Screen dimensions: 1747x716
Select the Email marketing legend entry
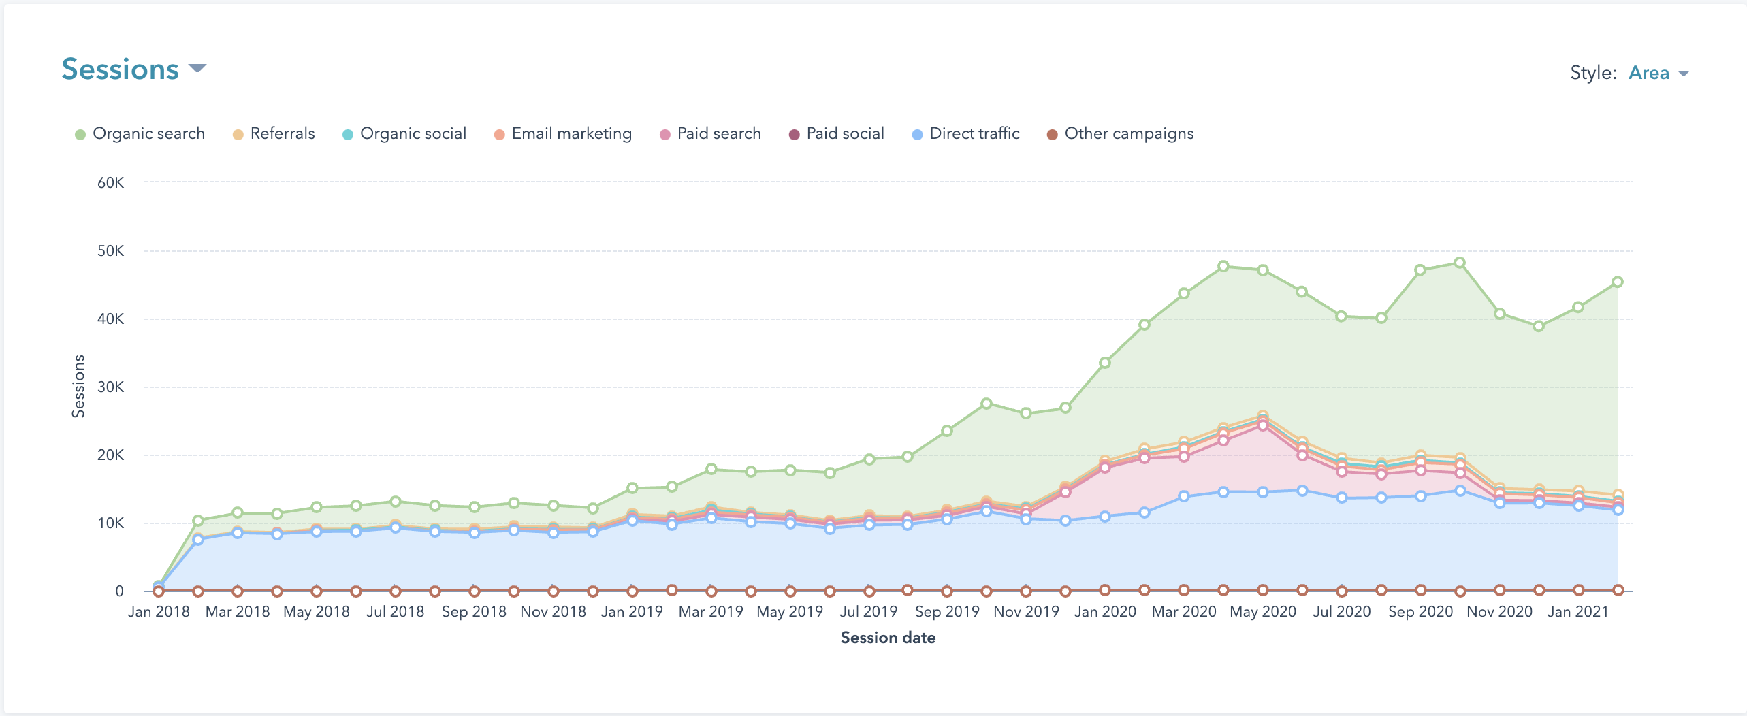(571, 133)
